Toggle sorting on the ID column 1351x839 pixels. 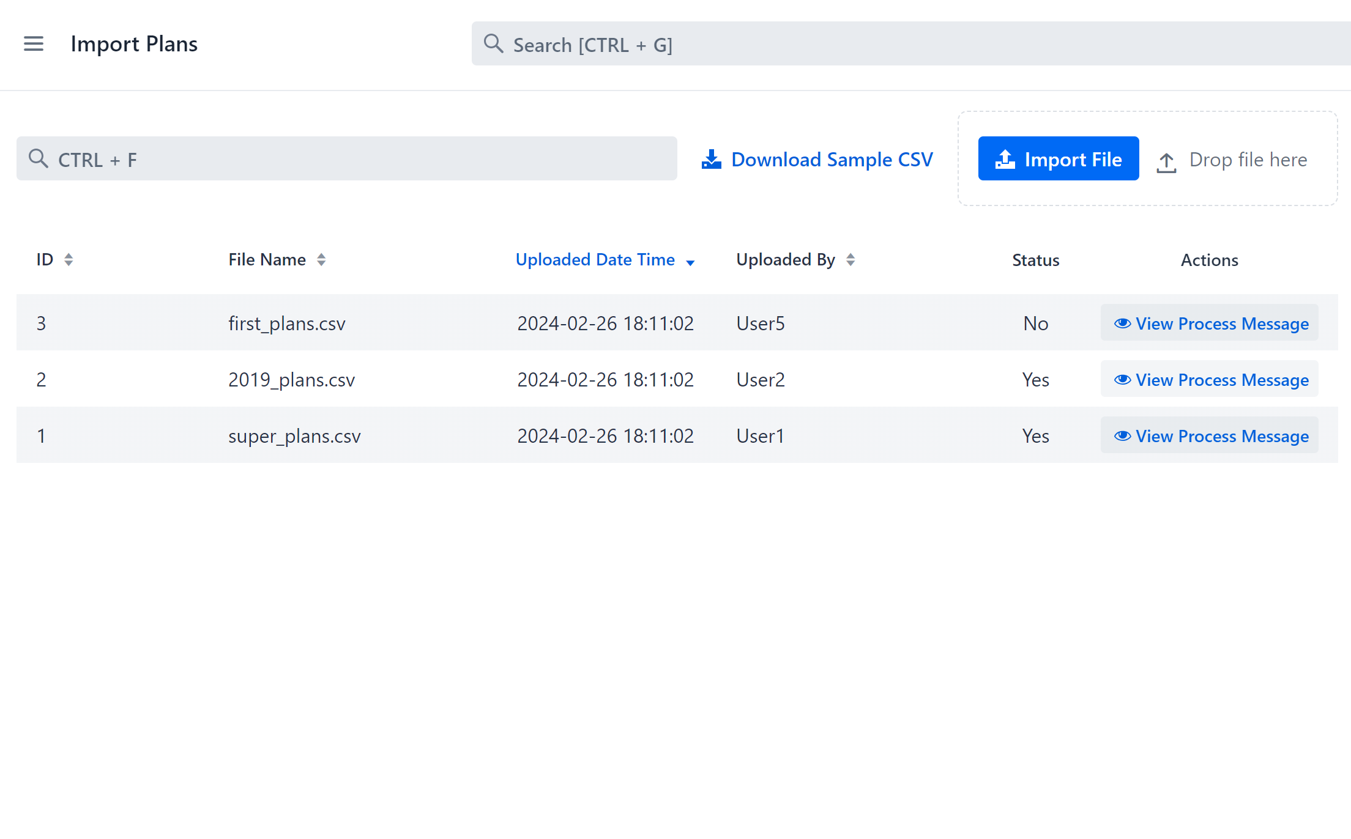click(69, 259)
